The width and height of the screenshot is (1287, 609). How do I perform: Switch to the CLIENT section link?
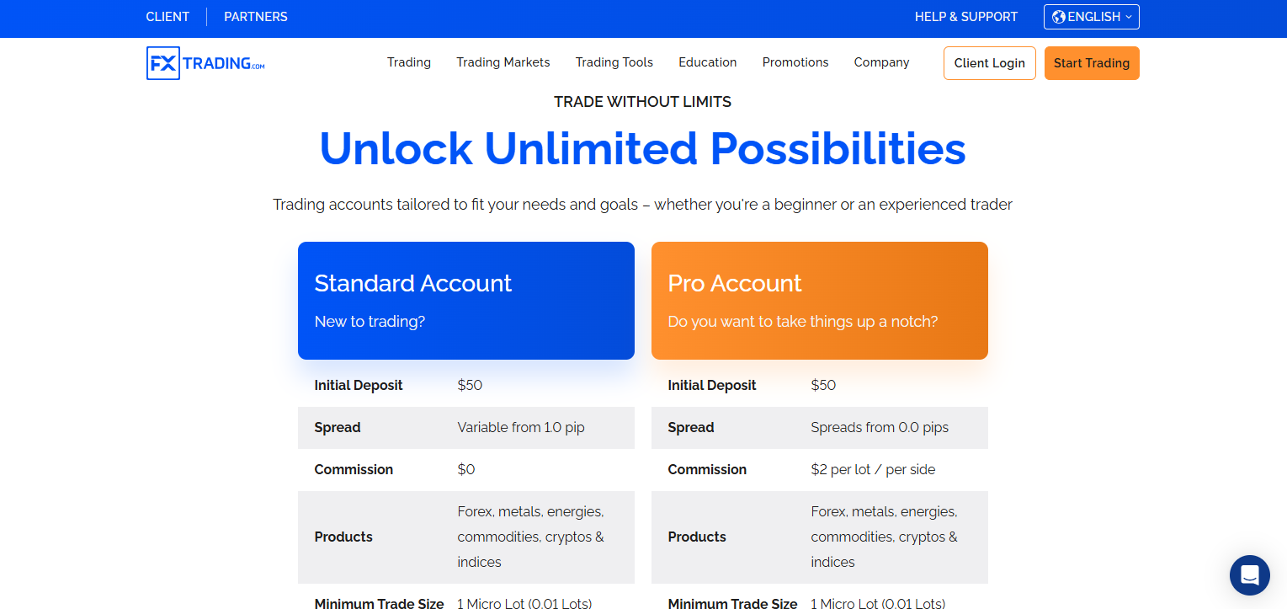point(168,17)
